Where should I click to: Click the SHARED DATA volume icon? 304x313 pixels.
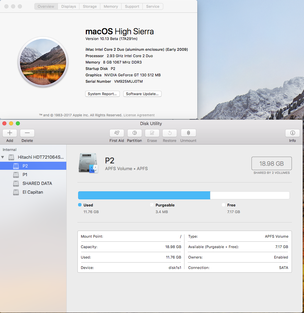click(x=16, y=184)
